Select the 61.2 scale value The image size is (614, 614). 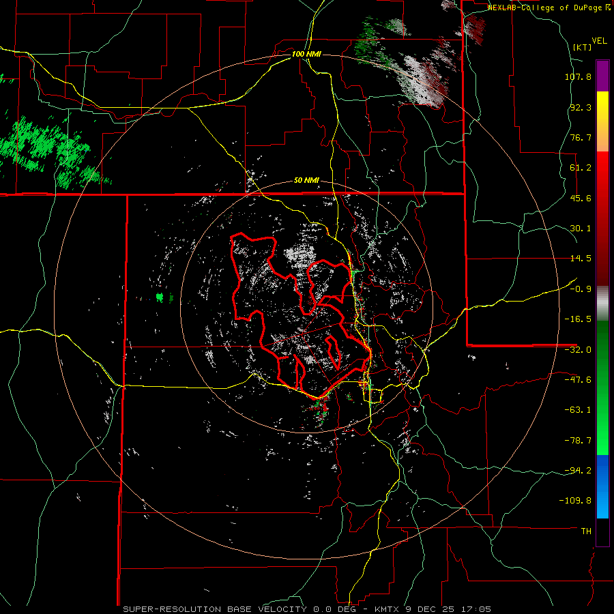click(x=581, y=168)
